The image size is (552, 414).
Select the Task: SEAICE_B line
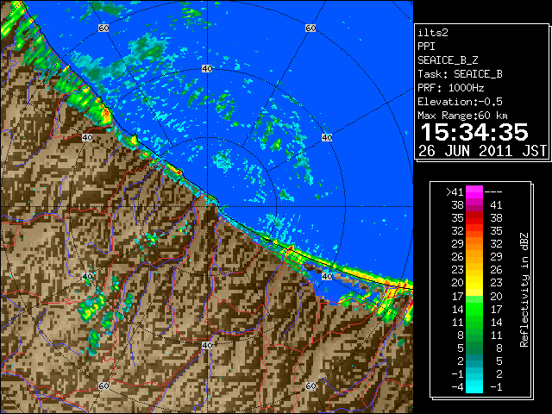point(460,74)
